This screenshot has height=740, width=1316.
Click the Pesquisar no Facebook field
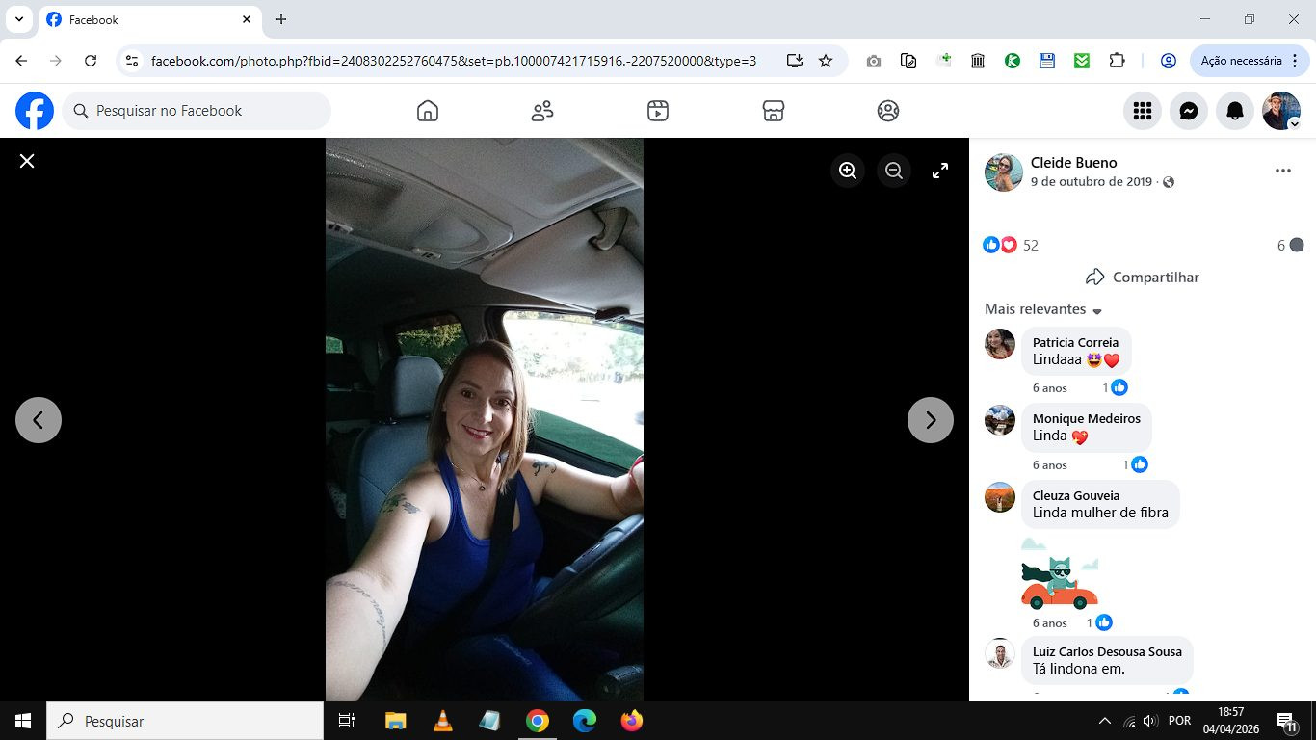(197, 111)
